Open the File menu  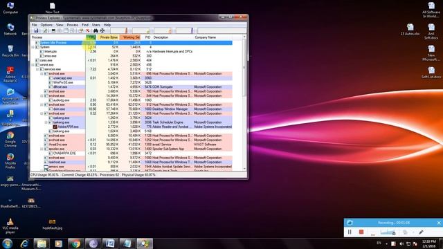point(34,25)
